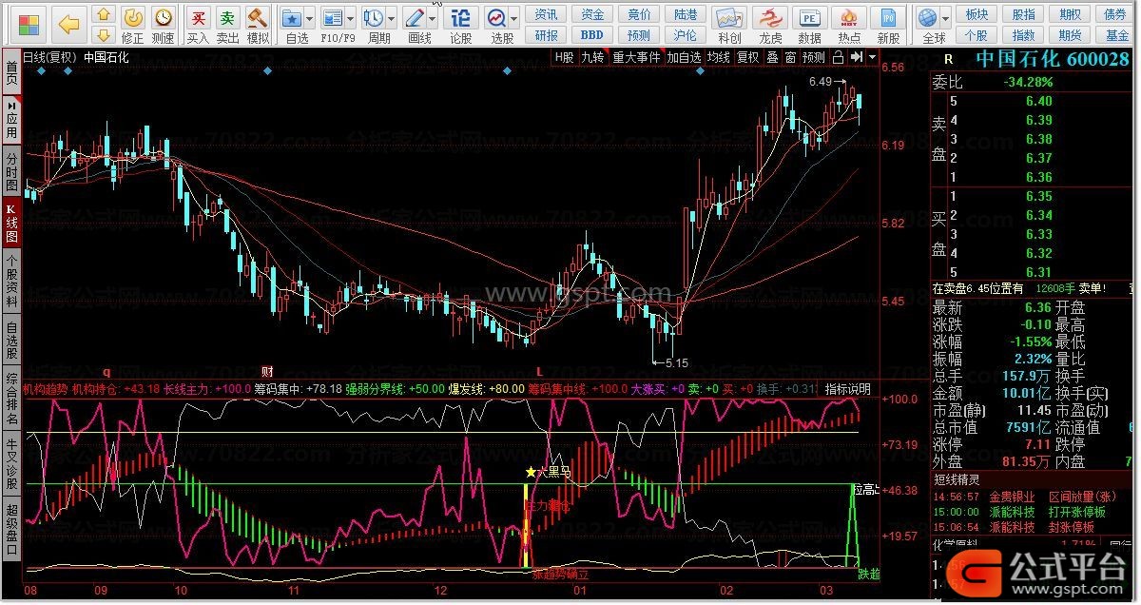Toggle the 预测 forecast option on chart toolbar
Viewport: 1141px width, 605px height.
(x=814, y=57)
